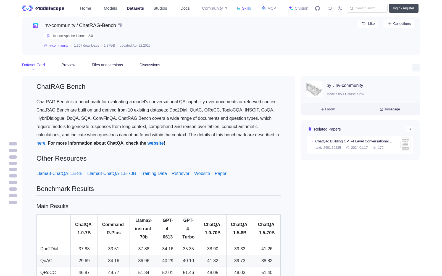This screenshot has height=276, width=442.
Task: Go to Home in top navigation
Action: tap(86, 8)
